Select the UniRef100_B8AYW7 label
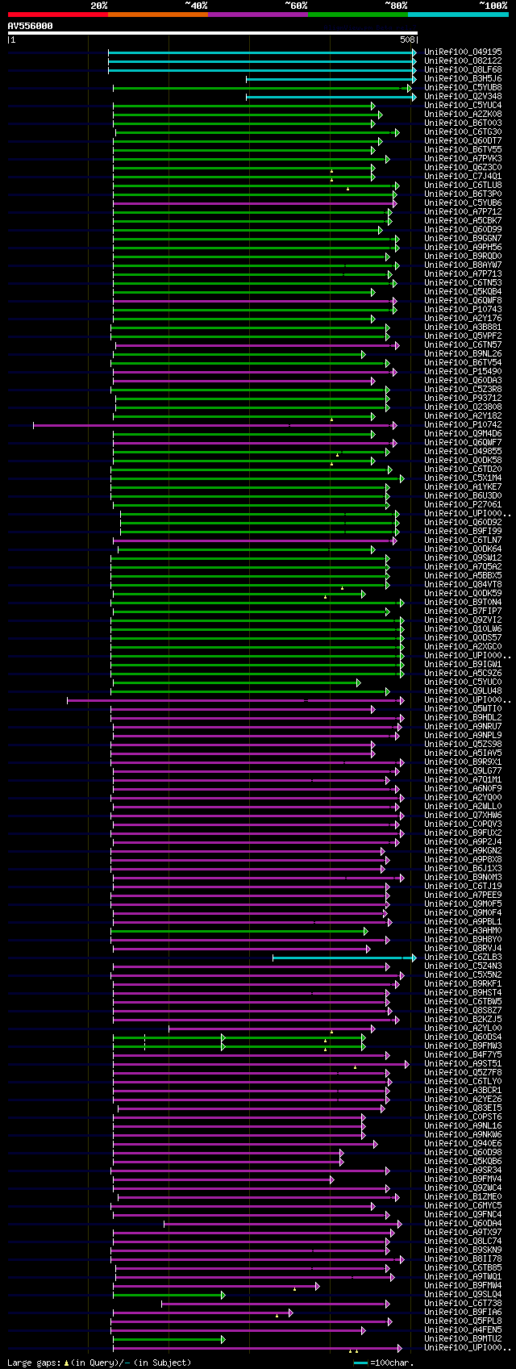Screen dimensions: 516x1369 pyautogui.click(x=463, y=265)
